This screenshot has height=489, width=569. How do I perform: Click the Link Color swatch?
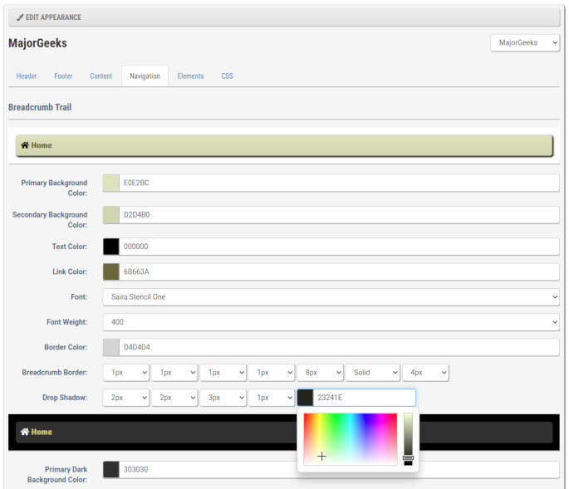coord(111,271)
